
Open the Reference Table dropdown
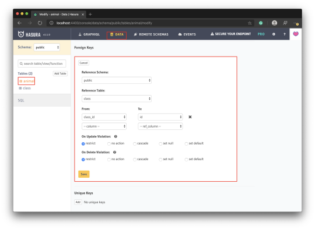point(117,98)
